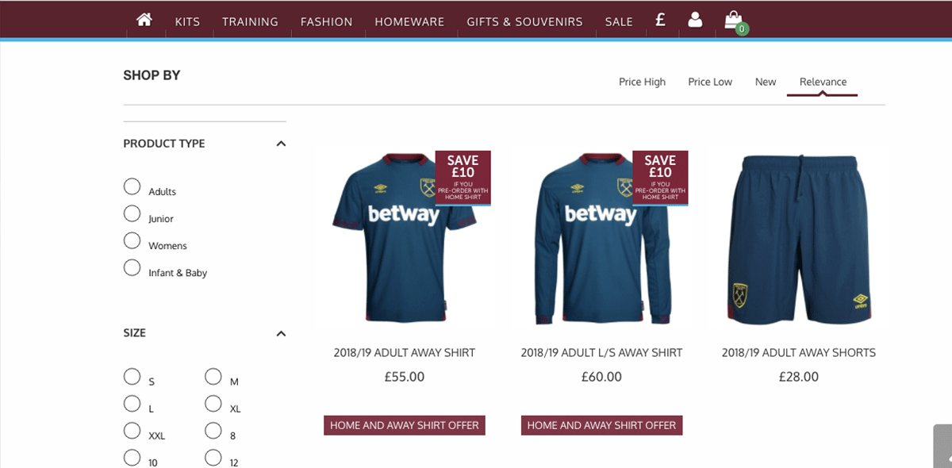Viewport: 952px width, 468px height.
Task: Click the side tab at the right edge
Action: (942, 446)
